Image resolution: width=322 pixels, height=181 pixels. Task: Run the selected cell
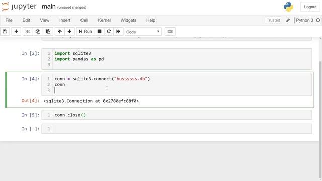pos(86,31)
